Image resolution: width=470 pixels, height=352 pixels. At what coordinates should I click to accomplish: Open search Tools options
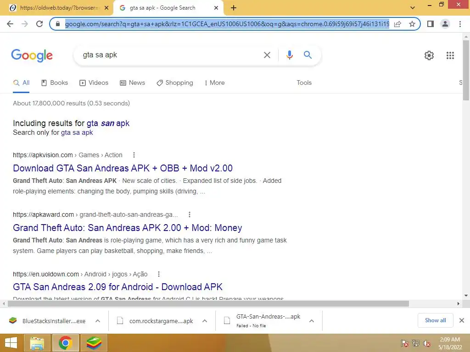tap(304, 83)
